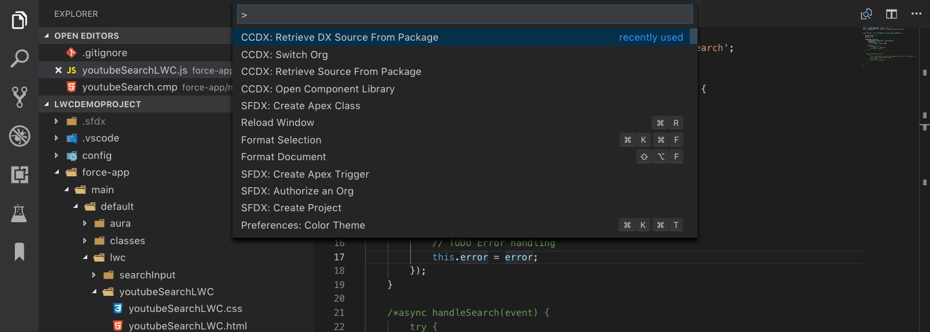
Task: Click the 'recently used' label
Action: pos(651,37)
